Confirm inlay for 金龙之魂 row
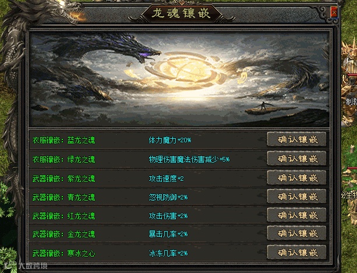 coord(296,233)
